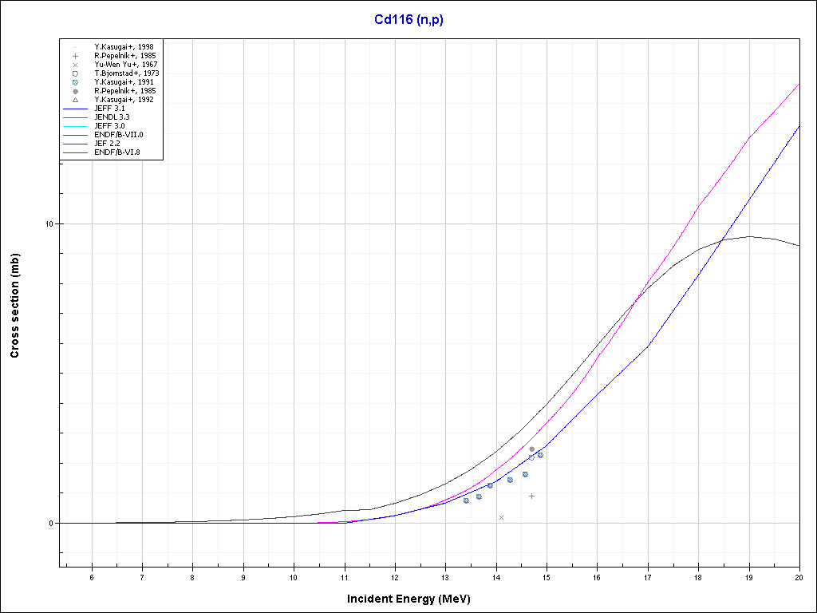Click the JEFF 3.1 line swatch in legend
817x613 pixels.
(74, 109)
